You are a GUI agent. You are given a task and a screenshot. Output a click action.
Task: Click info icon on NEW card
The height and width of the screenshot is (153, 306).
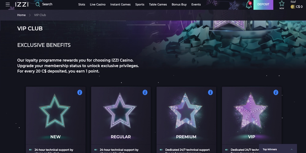(80, 92)
